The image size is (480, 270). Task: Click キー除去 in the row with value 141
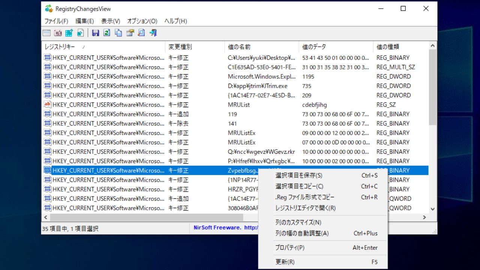click(x=178, y=123)
